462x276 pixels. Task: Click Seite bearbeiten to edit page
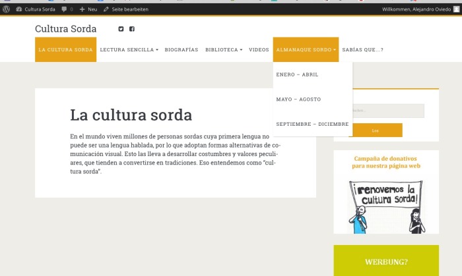point(126,9)
